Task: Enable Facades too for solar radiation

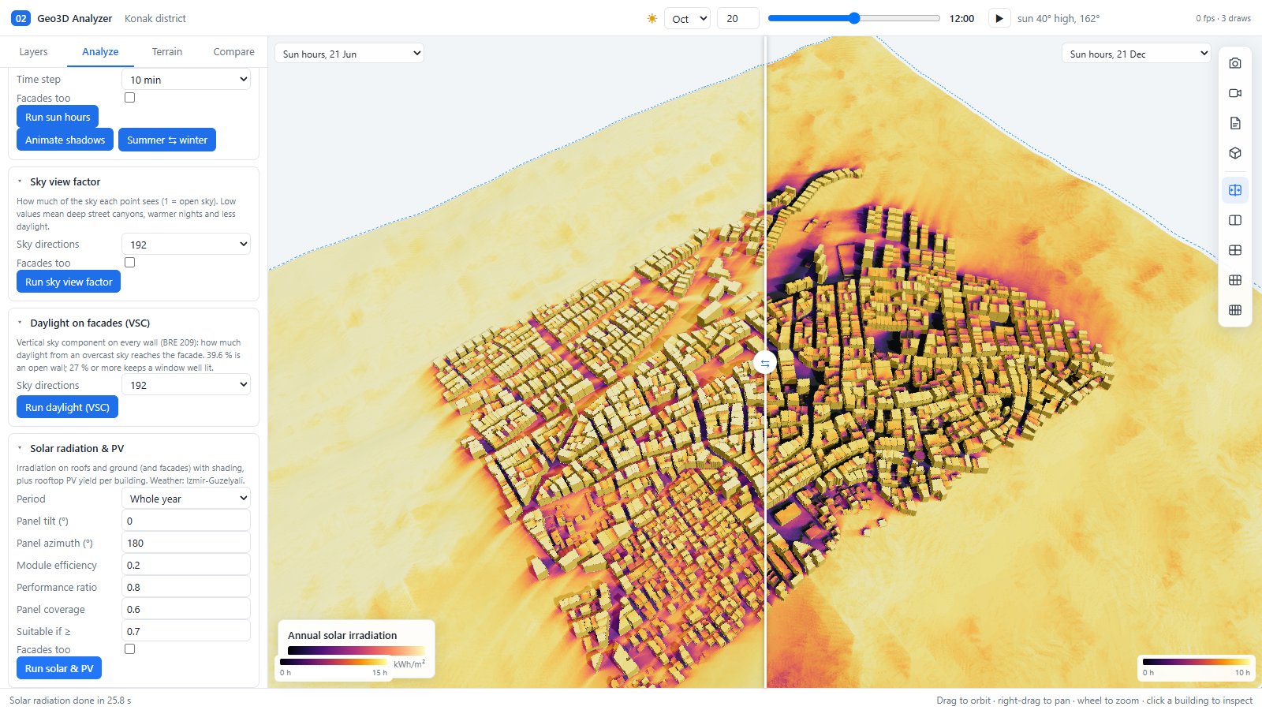Action: point(129,649)
